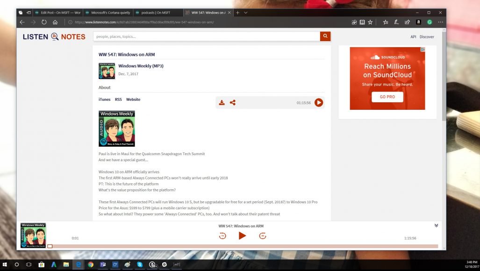
Task: Click the orange search magnifier button
Action: point(325,36)
